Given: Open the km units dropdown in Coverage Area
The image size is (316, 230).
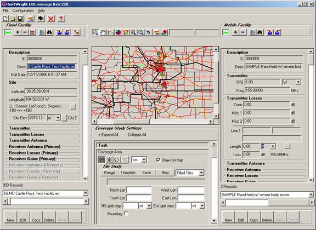Looking at the screenshot, I should (144, 160).
